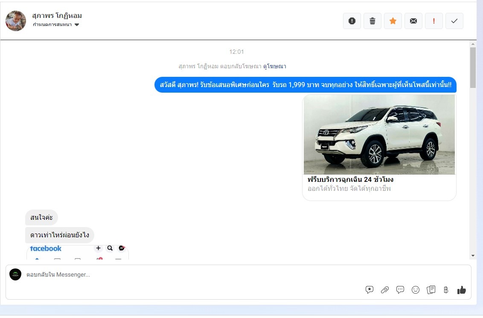
Task: Open the speech bubble quick replies icon
Action: click(400, 290)
